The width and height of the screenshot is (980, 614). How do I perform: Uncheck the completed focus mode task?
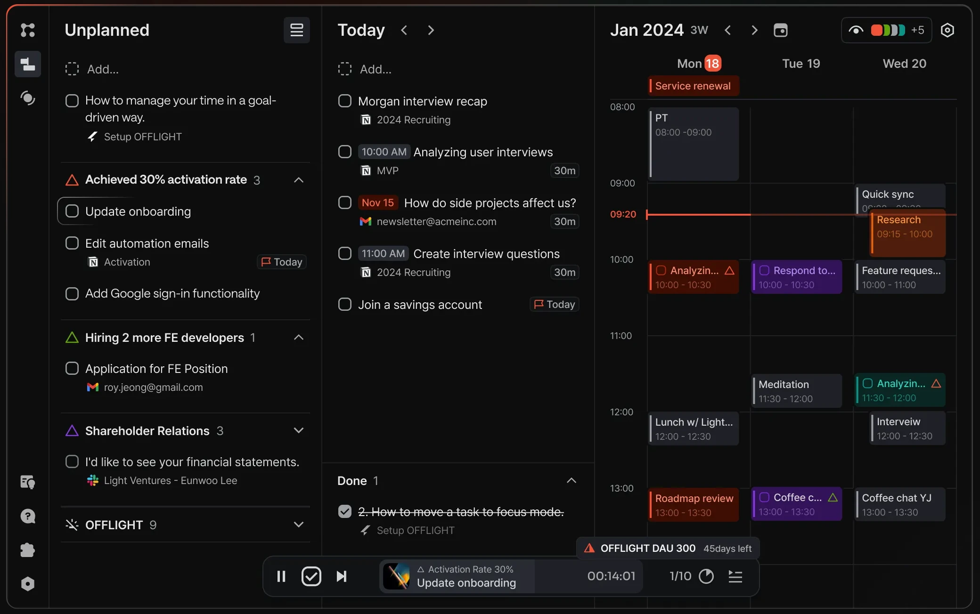tap(345, 511)
